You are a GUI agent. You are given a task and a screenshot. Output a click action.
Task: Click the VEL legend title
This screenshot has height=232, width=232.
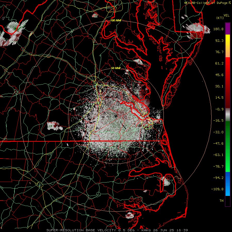[x=226, y=15]
